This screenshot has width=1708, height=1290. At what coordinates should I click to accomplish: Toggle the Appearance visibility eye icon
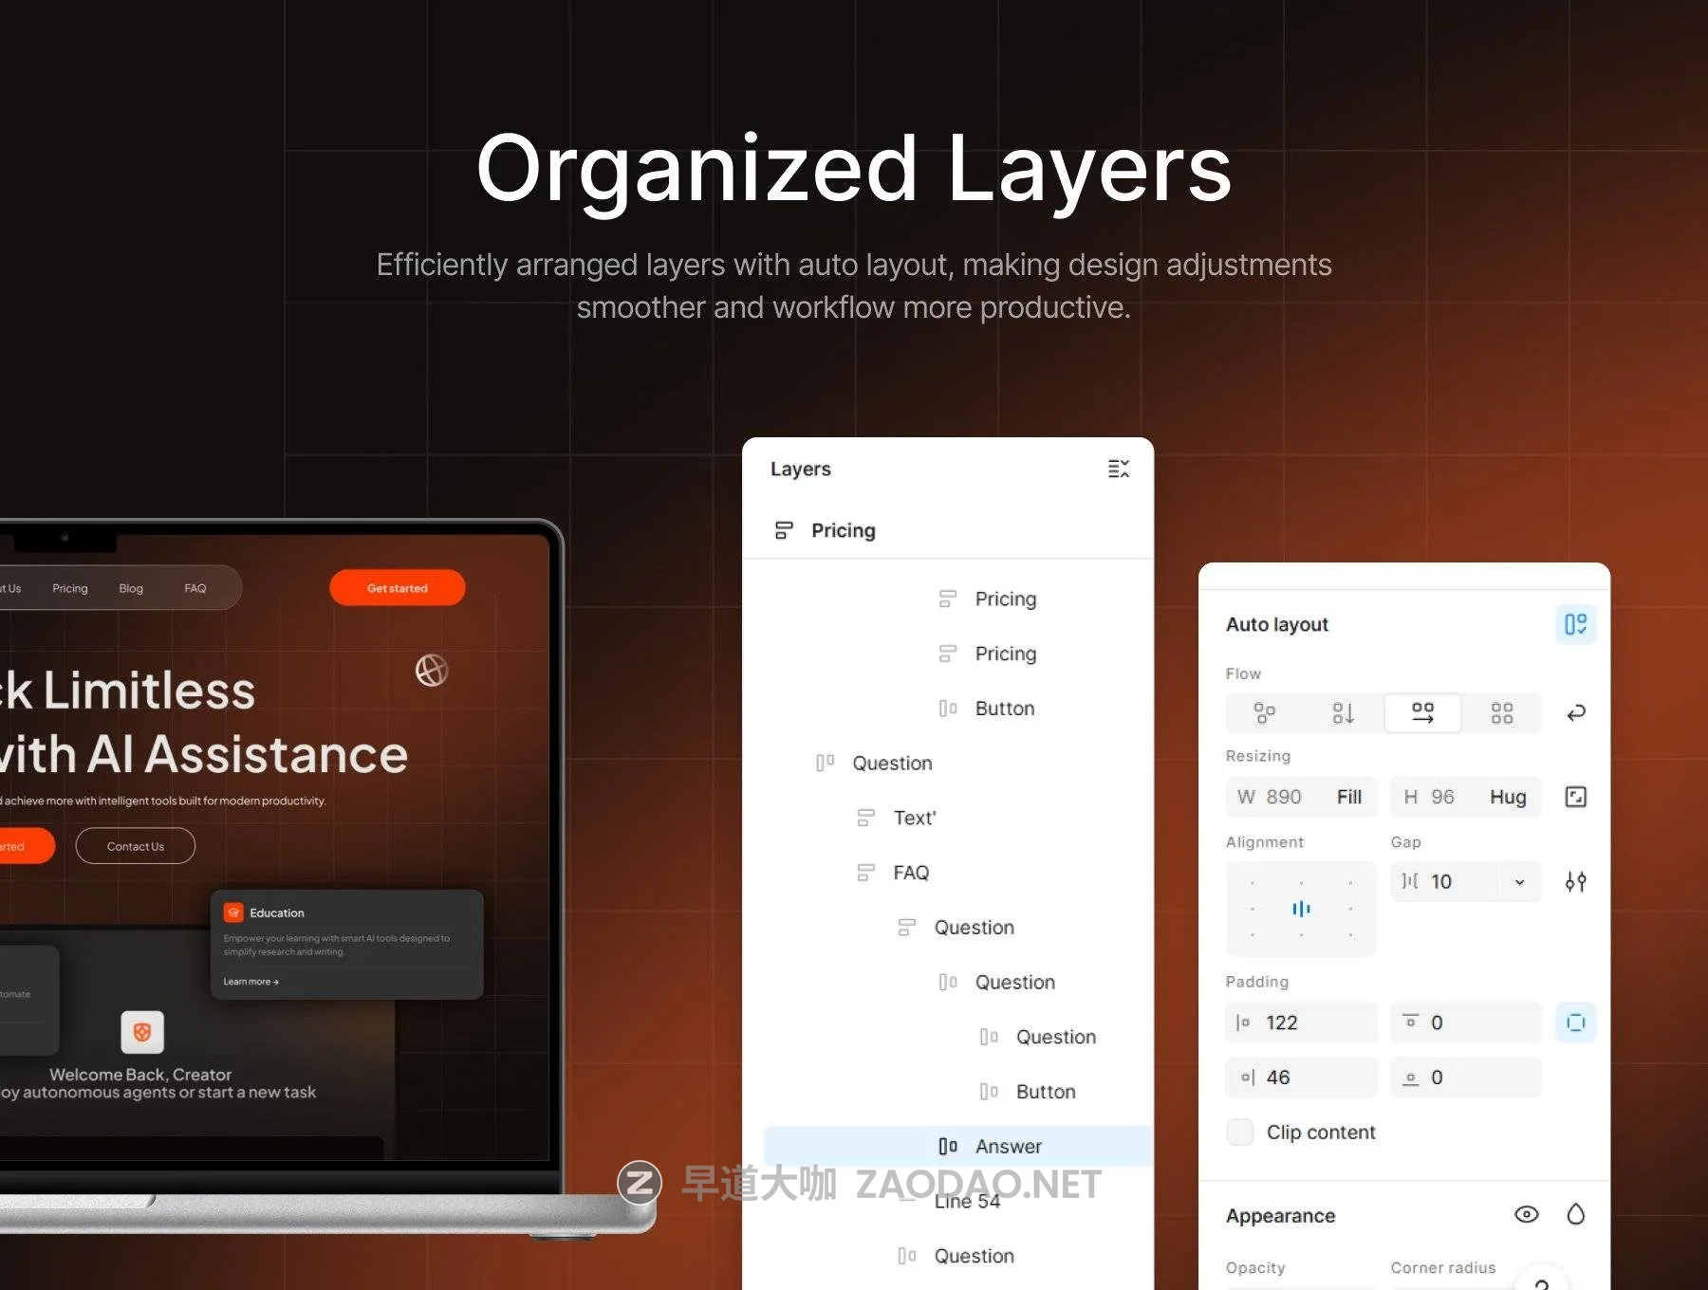tap(1526, 1214)
